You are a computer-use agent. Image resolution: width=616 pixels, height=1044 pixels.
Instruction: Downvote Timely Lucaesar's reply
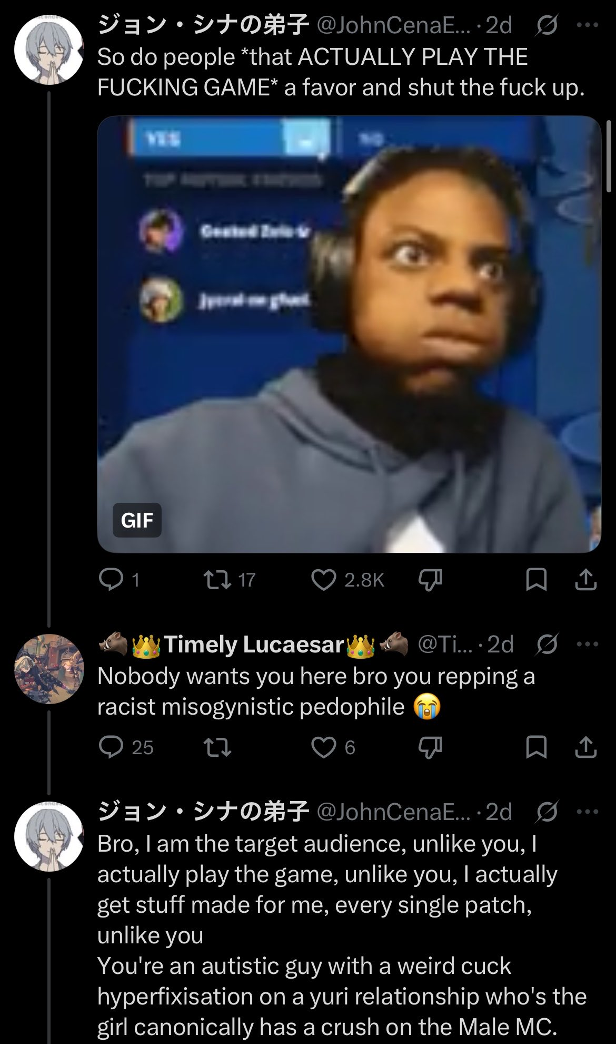[x=430, y=747]
